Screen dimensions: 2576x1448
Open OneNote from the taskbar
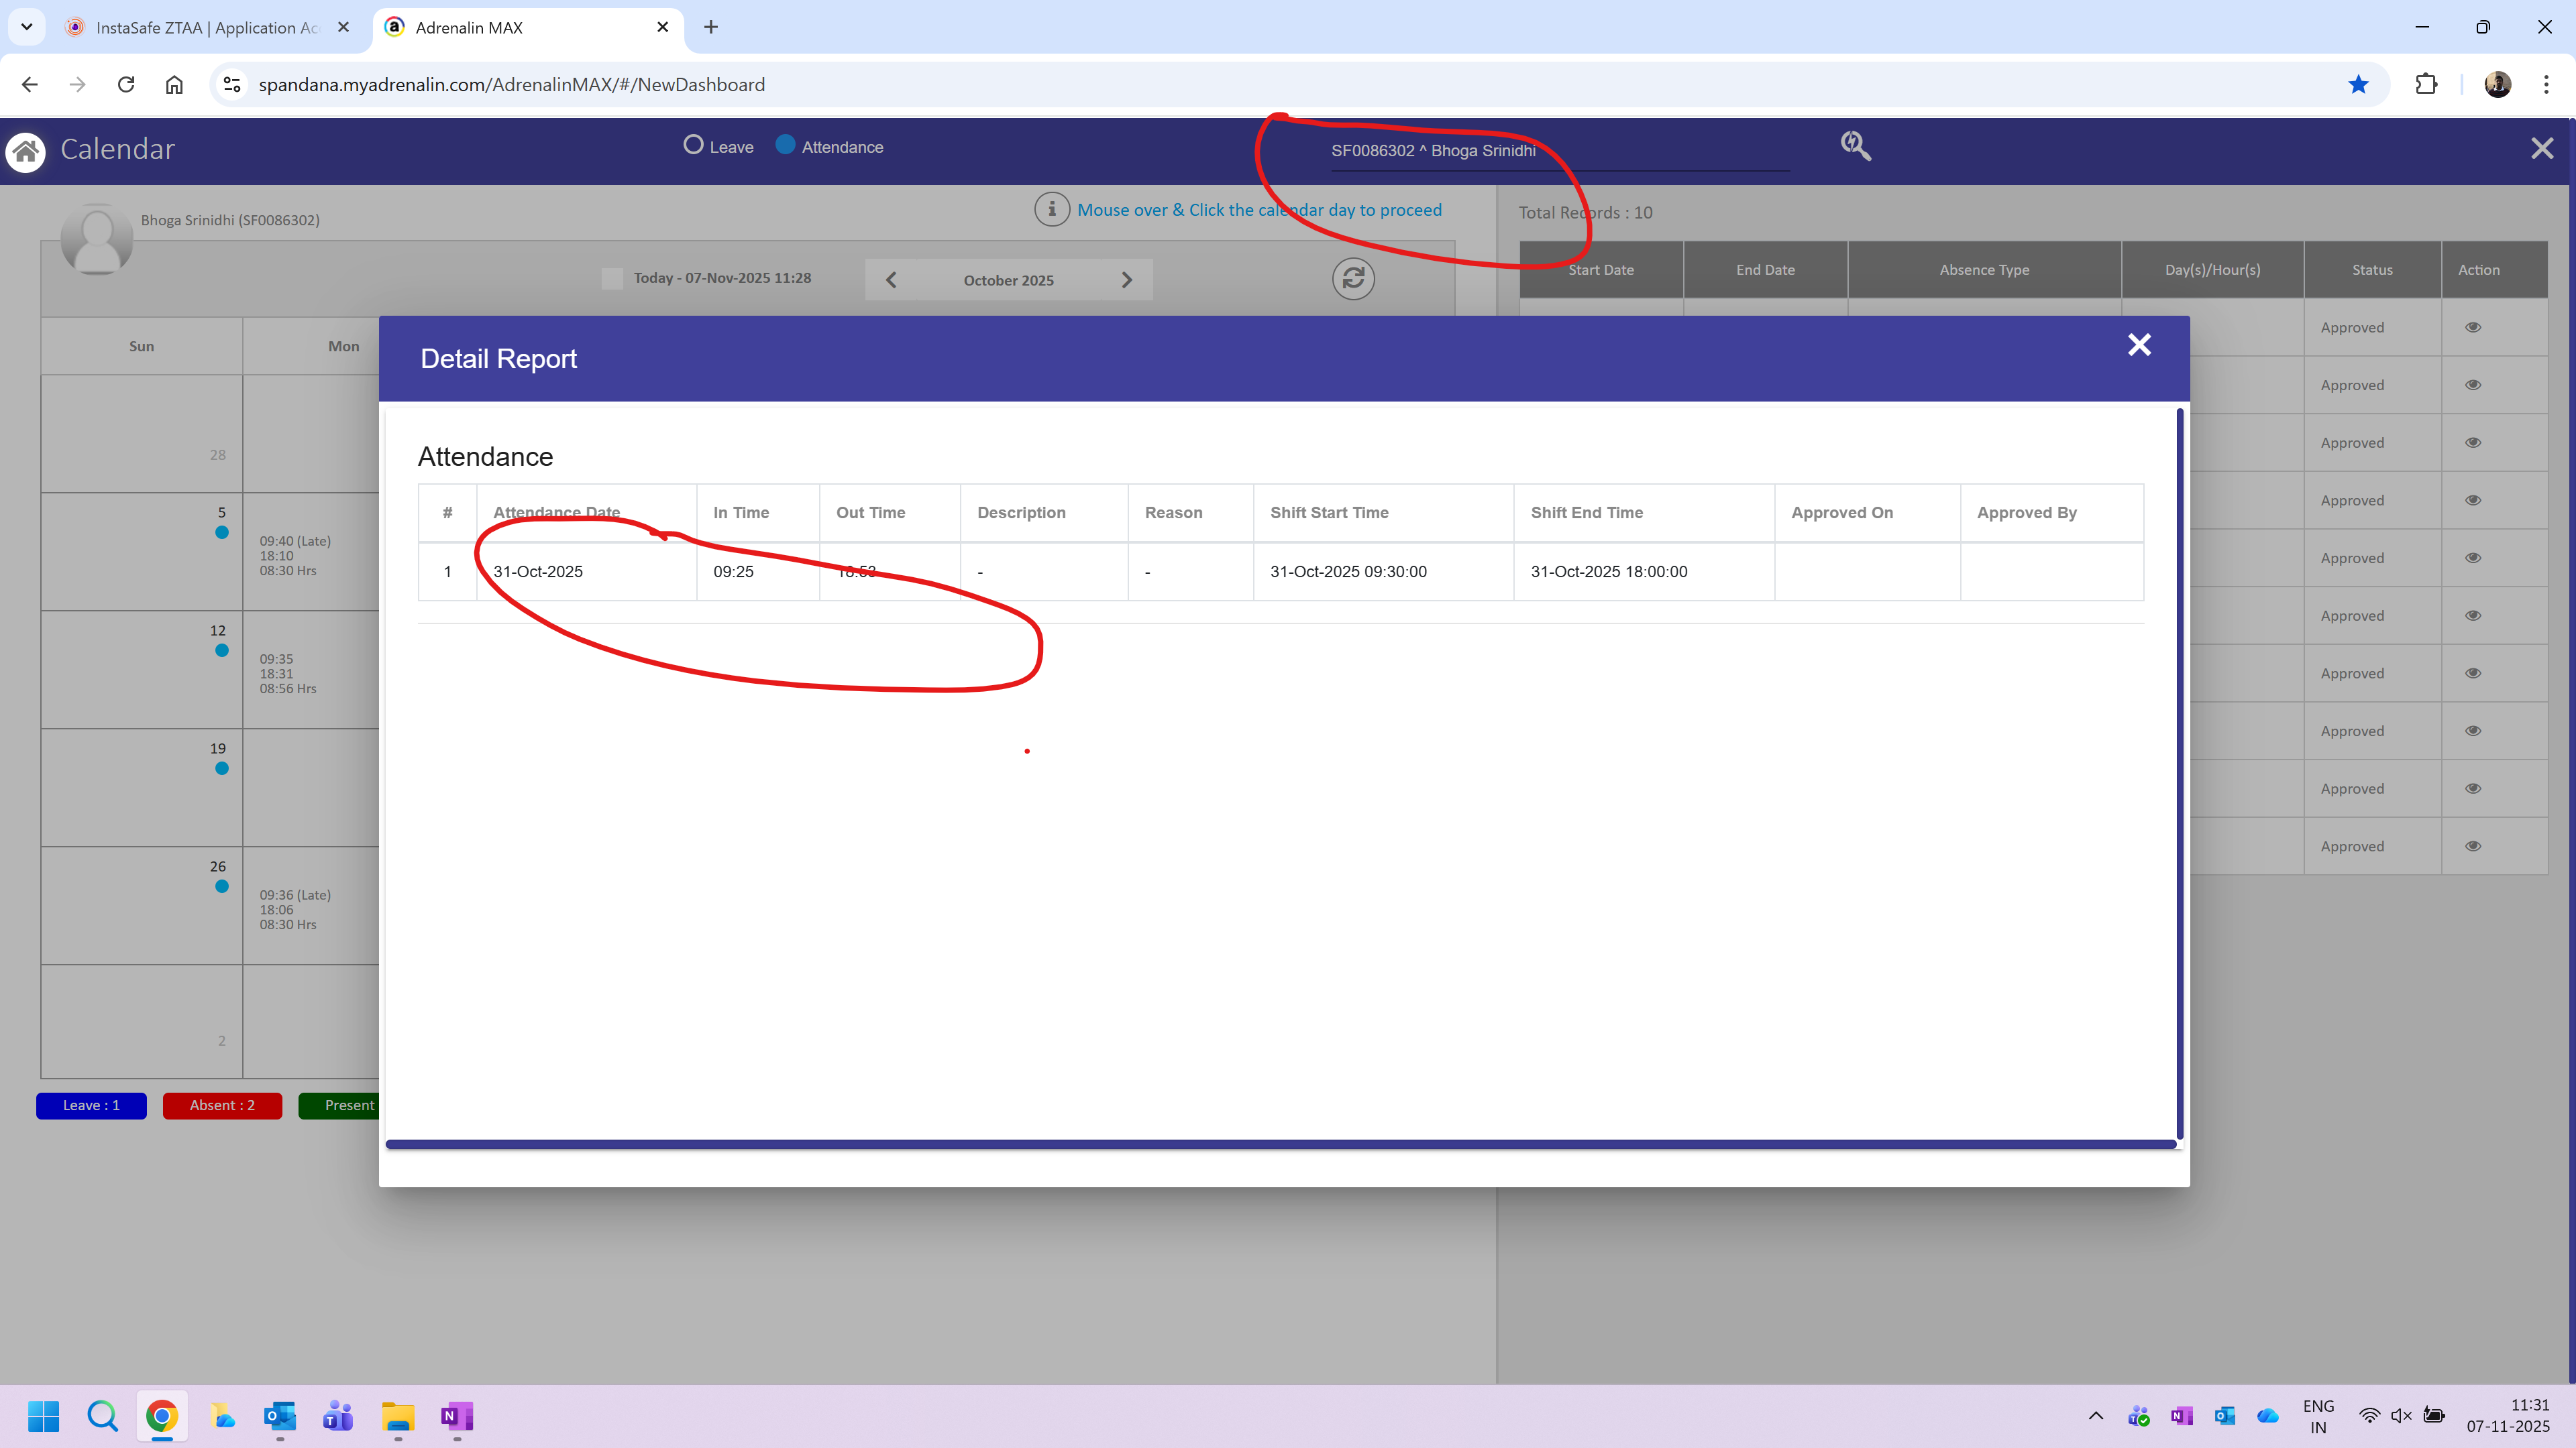coord(456,1416)
